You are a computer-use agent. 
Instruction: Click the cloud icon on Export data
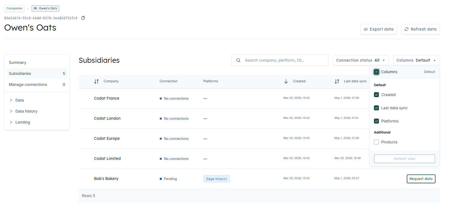click(x=366, y=29)
